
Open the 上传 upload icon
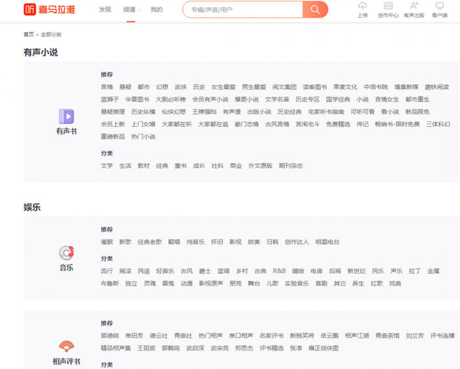tap(362, 7)
